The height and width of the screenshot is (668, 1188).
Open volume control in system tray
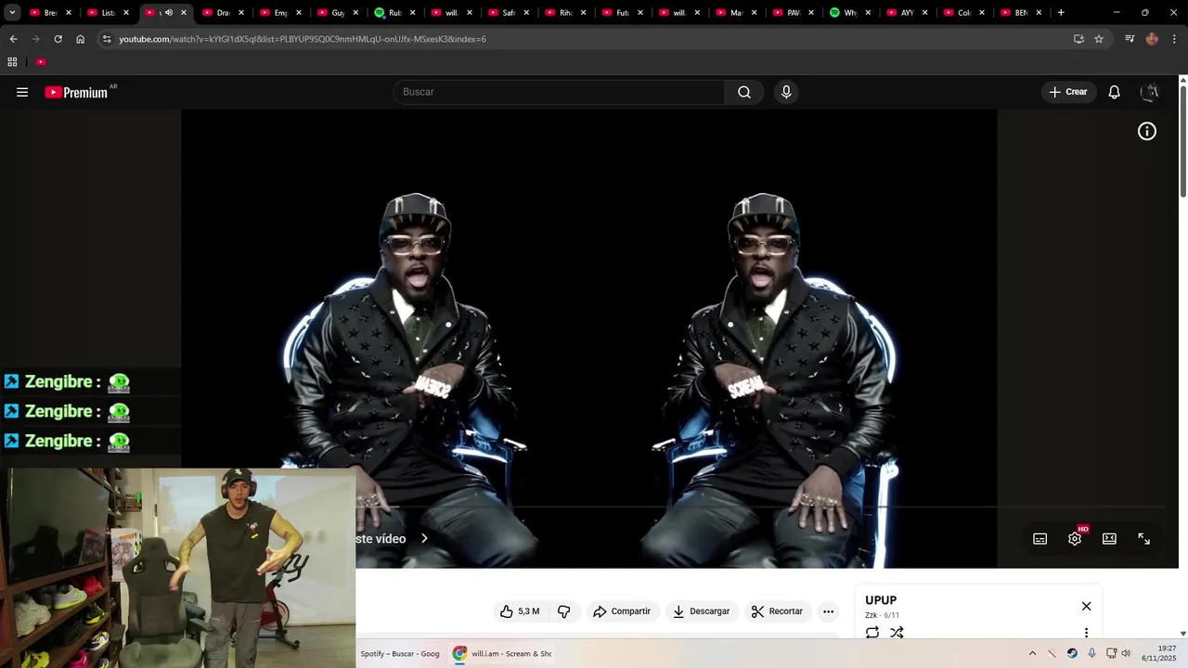(1127, 654)
